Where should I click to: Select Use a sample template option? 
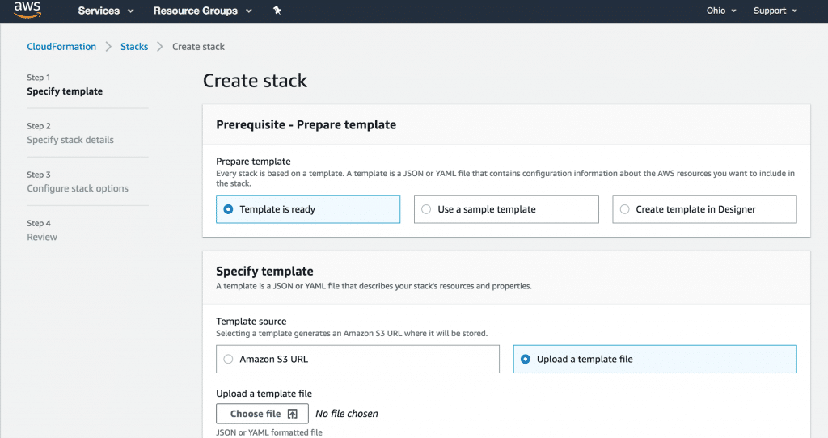click(x=506, y=209)
